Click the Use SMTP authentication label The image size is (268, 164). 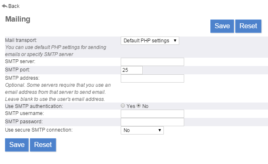[x=34, y=106]
